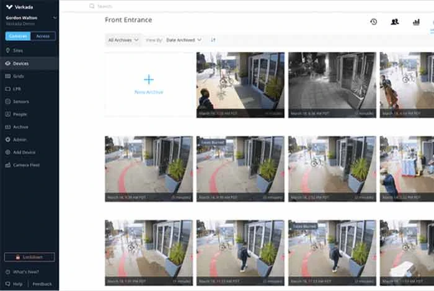434x291 pixels.
Task: Open Camera Feed in the sidebar
Action: [x=22, y=165]
